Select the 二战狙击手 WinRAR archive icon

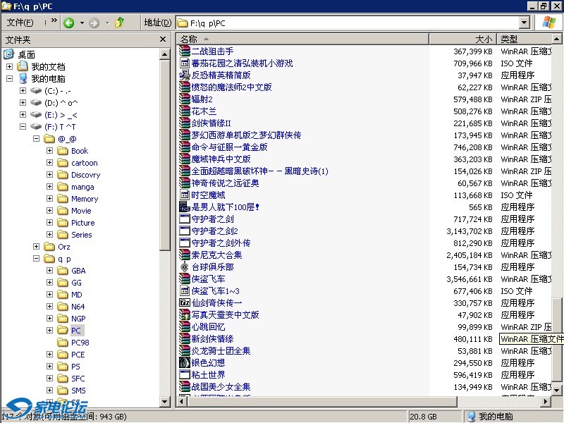185,51
